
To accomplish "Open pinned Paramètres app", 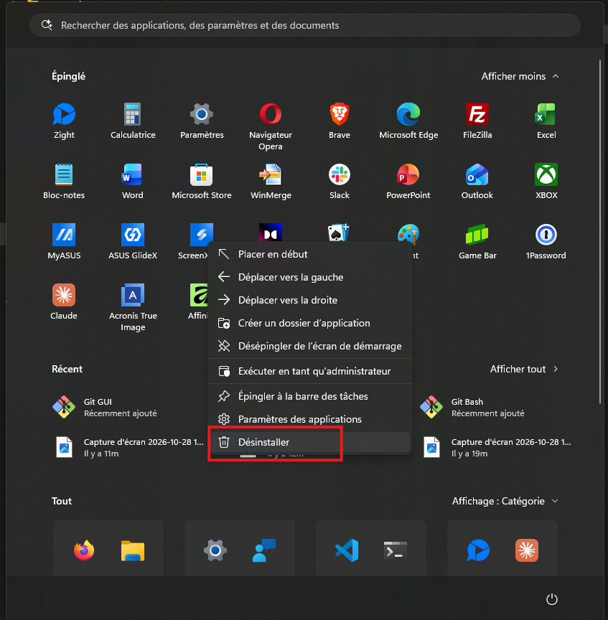I will click(202, 121).
